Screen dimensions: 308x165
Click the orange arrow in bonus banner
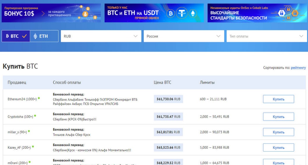(x=43, y=13)
